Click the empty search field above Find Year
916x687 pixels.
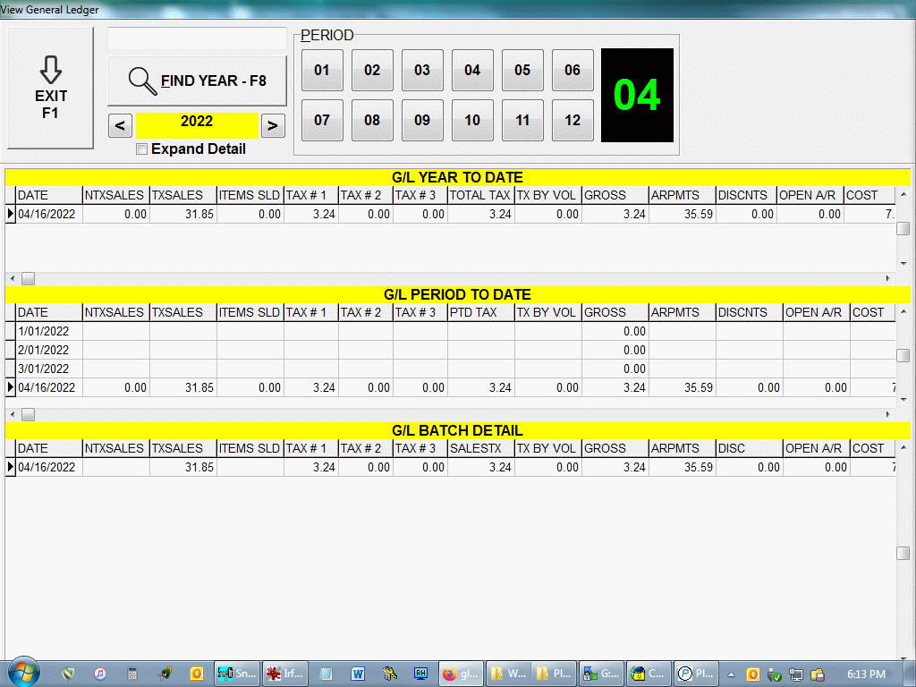pyautogui.click(x=197, y=39)
